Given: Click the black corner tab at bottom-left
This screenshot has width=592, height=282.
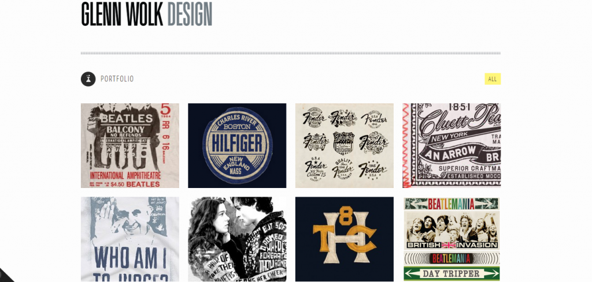Looking at the screenshot, I should (x=5, y=276).
